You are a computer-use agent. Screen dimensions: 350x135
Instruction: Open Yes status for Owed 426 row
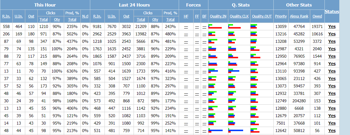(x=332, y=79)
